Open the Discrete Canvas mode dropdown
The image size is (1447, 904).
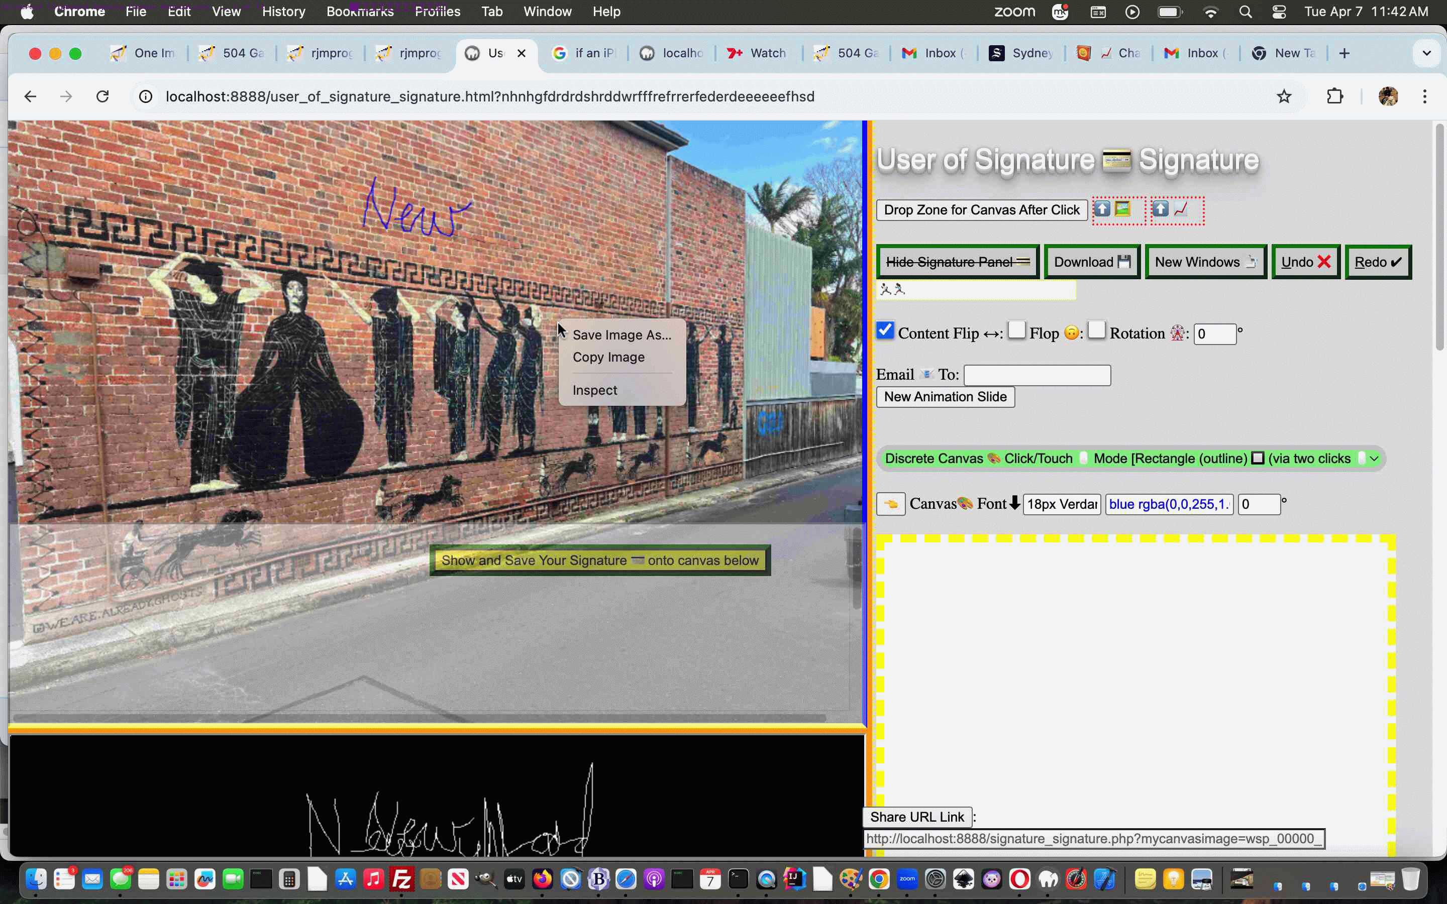1374,458
